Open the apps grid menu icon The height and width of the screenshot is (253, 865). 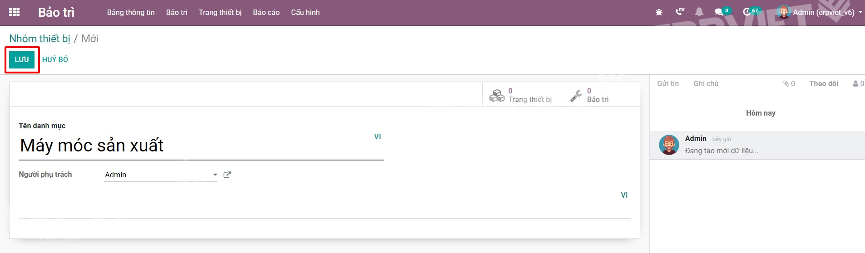point(14,12)
